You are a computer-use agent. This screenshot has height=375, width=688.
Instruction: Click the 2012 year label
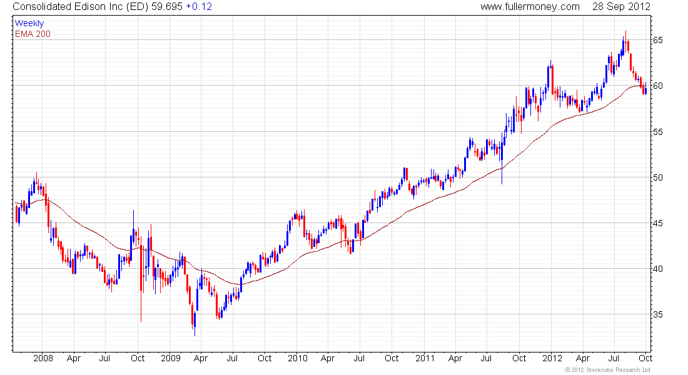[552, 358]
